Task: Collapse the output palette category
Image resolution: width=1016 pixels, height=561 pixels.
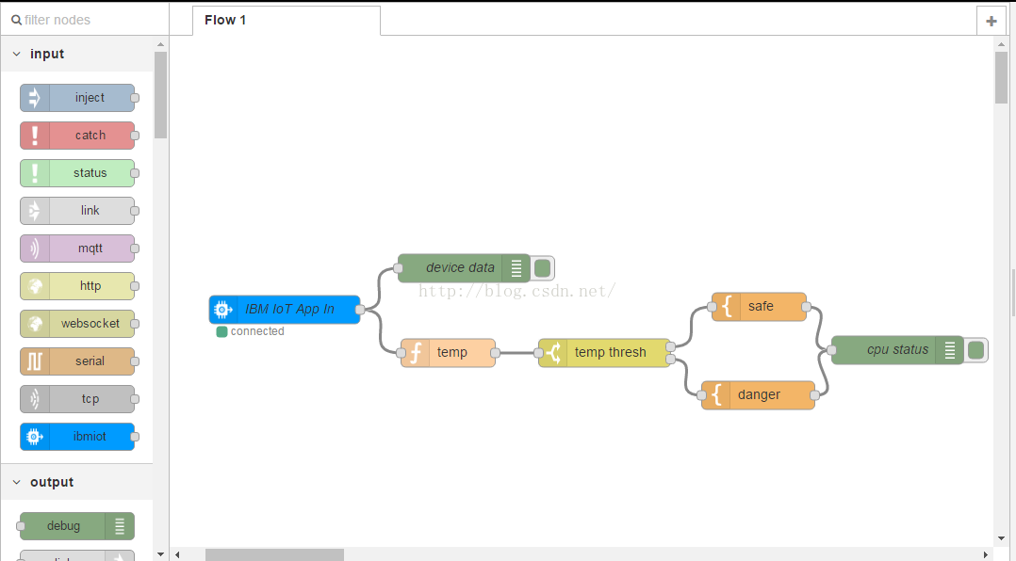Action: pos(17,482)
